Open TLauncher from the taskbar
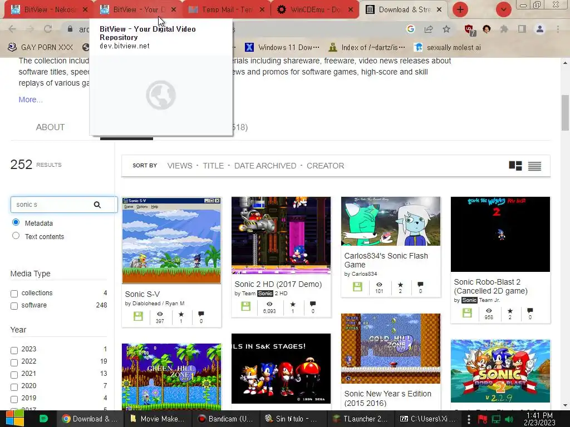The width and height of the screenshot is (570, 427). coord(360,419)
